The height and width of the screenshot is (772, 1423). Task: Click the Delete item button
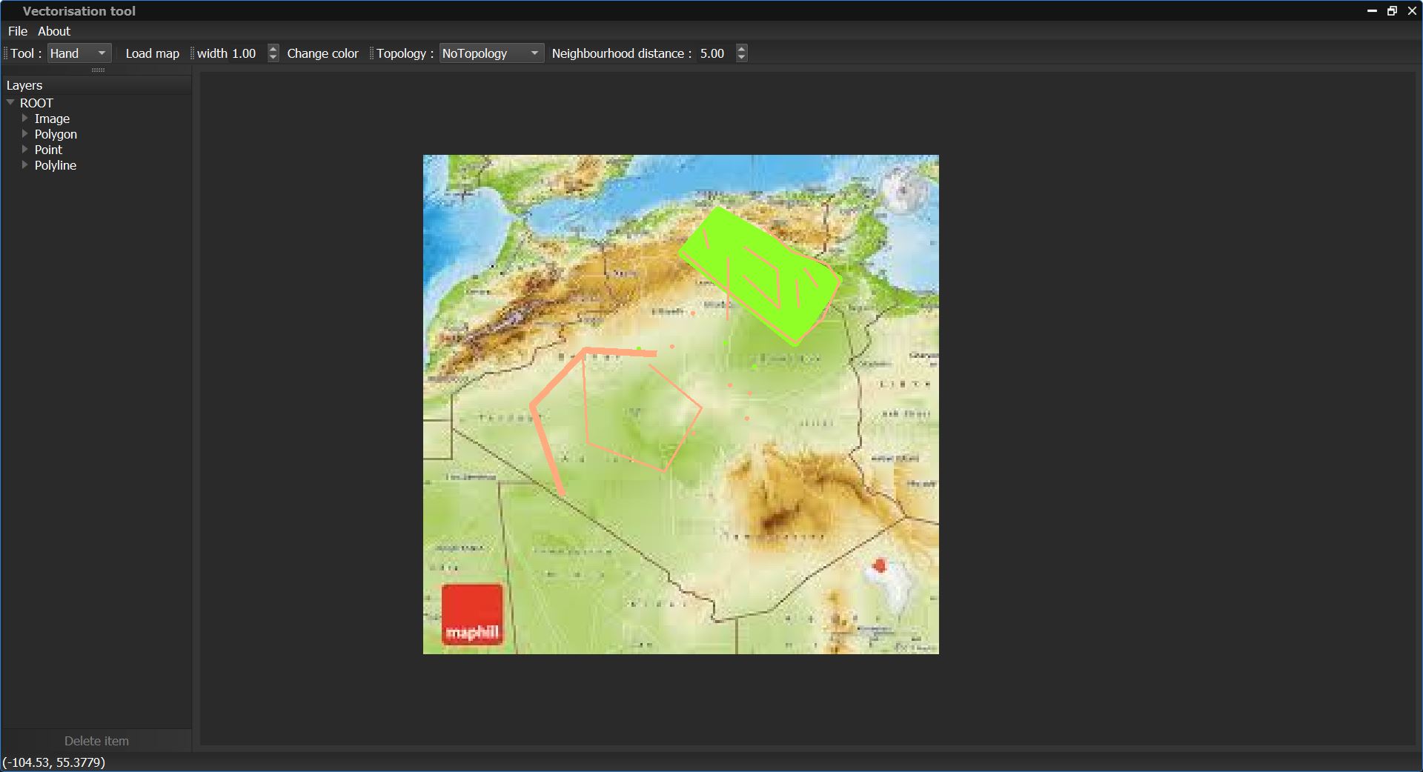(x=96, y=741)
